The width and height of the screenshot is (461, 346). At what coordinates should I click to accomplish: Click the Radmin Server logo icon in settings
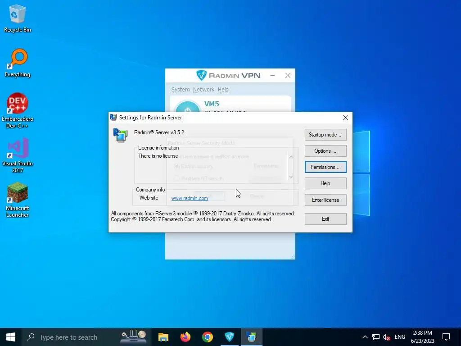click(120, 135)
